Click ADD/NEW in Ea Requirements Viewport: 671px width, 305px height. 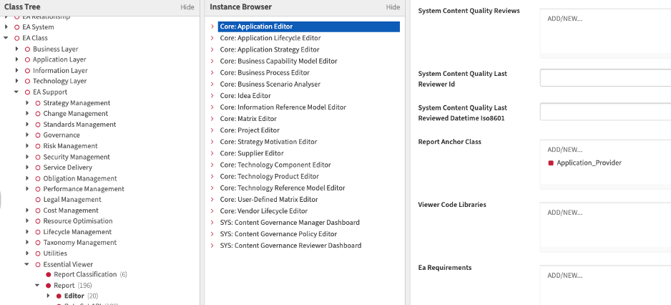point(565,276)
